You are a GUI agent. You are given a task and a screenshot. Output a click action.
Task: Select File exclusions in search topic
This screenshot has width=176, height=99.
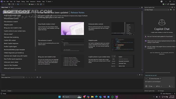pos(11,22)
